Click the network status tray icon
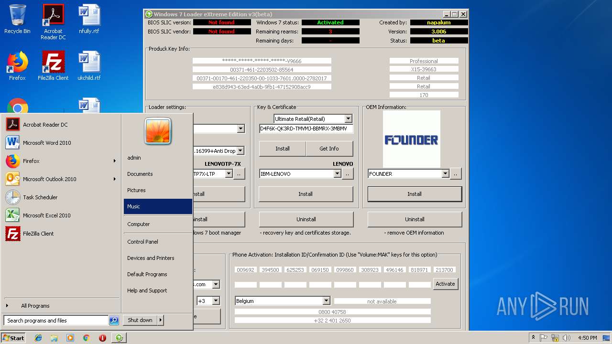 pos(555,338)
